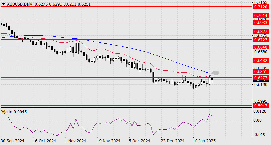Click the latest black candlestick at the chart's right end
The image size is (271, 145).
click(x=212, y=80)
